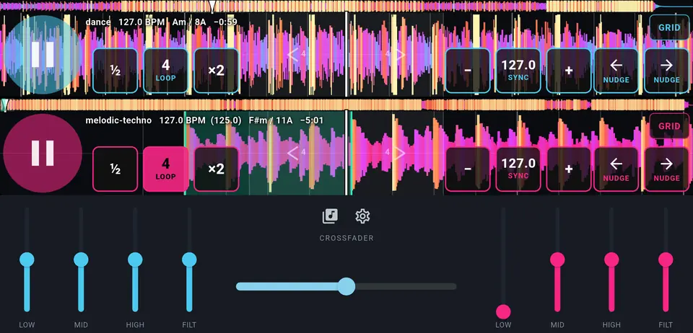Jump forward 4 beats on melodic-techno waveform

click(x=395, y=153)
